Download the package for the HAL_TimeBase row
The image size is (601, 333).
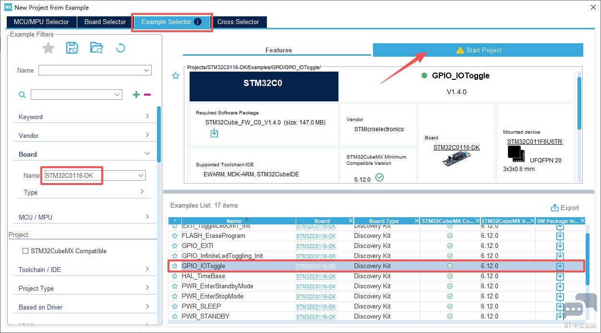coord(560,276)
